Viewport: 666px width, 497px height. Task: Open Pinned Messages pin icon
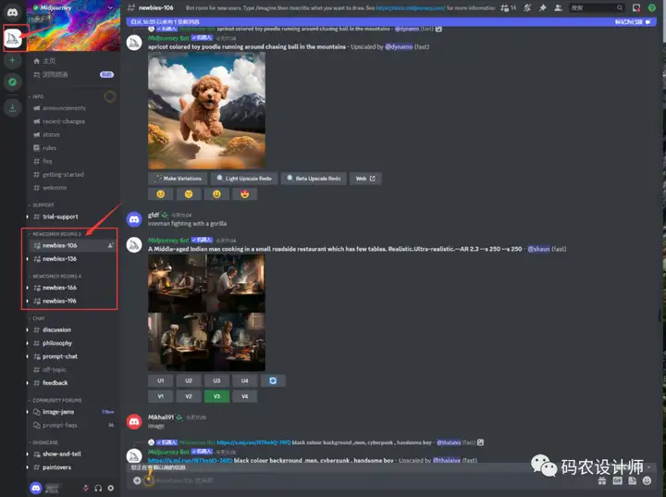543,7
